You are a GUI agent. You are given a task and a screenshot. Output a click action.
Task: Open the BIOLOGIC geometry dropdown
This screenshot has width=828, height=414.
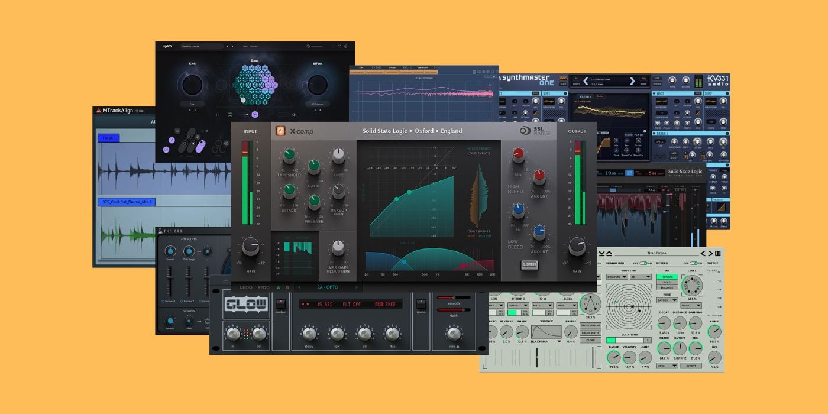click(x=617, y=277)
